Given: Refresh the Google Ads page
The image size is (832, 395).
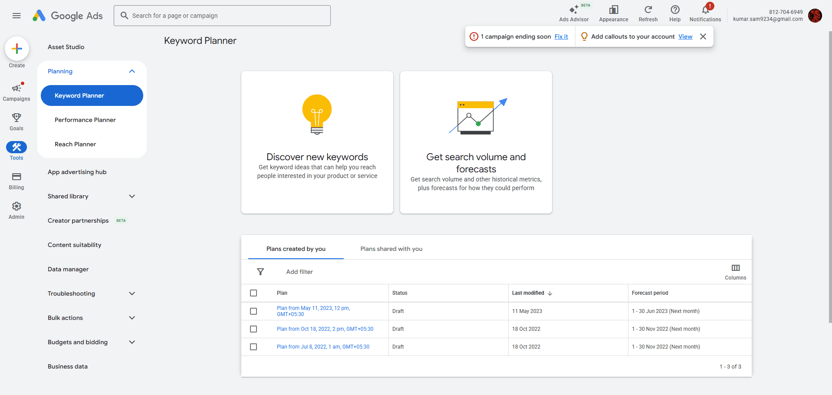Looking at the screenshot, I should [648, 12].
